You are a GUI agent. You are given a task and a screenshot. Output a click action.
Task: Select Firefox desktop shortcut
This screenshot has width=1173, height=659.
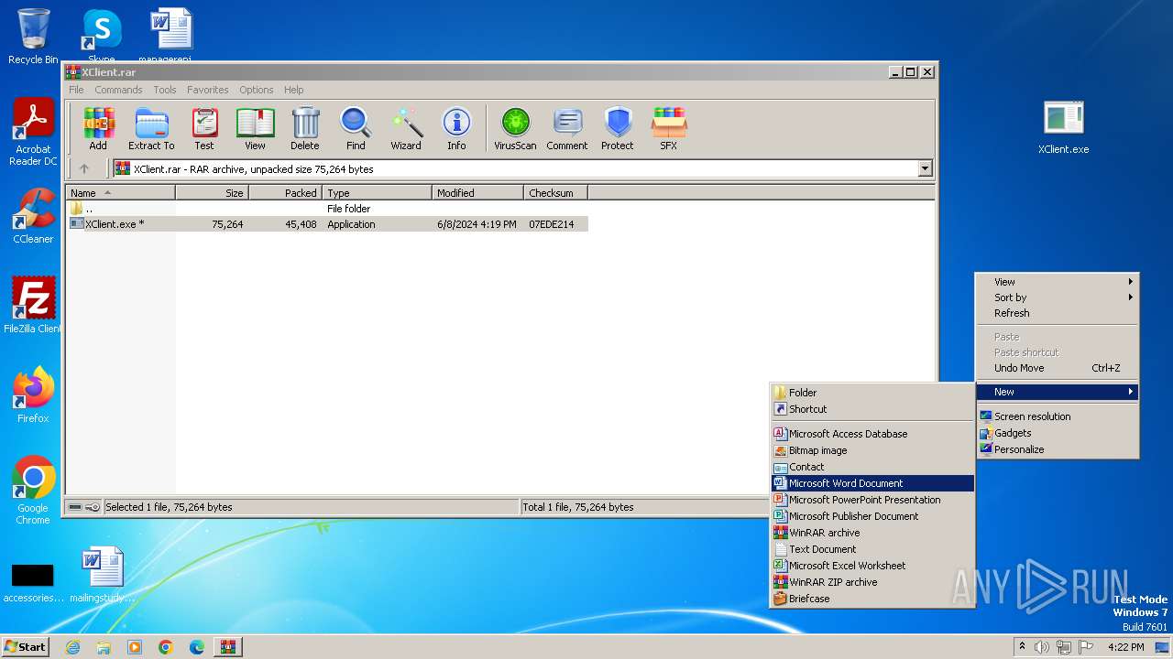(33, 394)
